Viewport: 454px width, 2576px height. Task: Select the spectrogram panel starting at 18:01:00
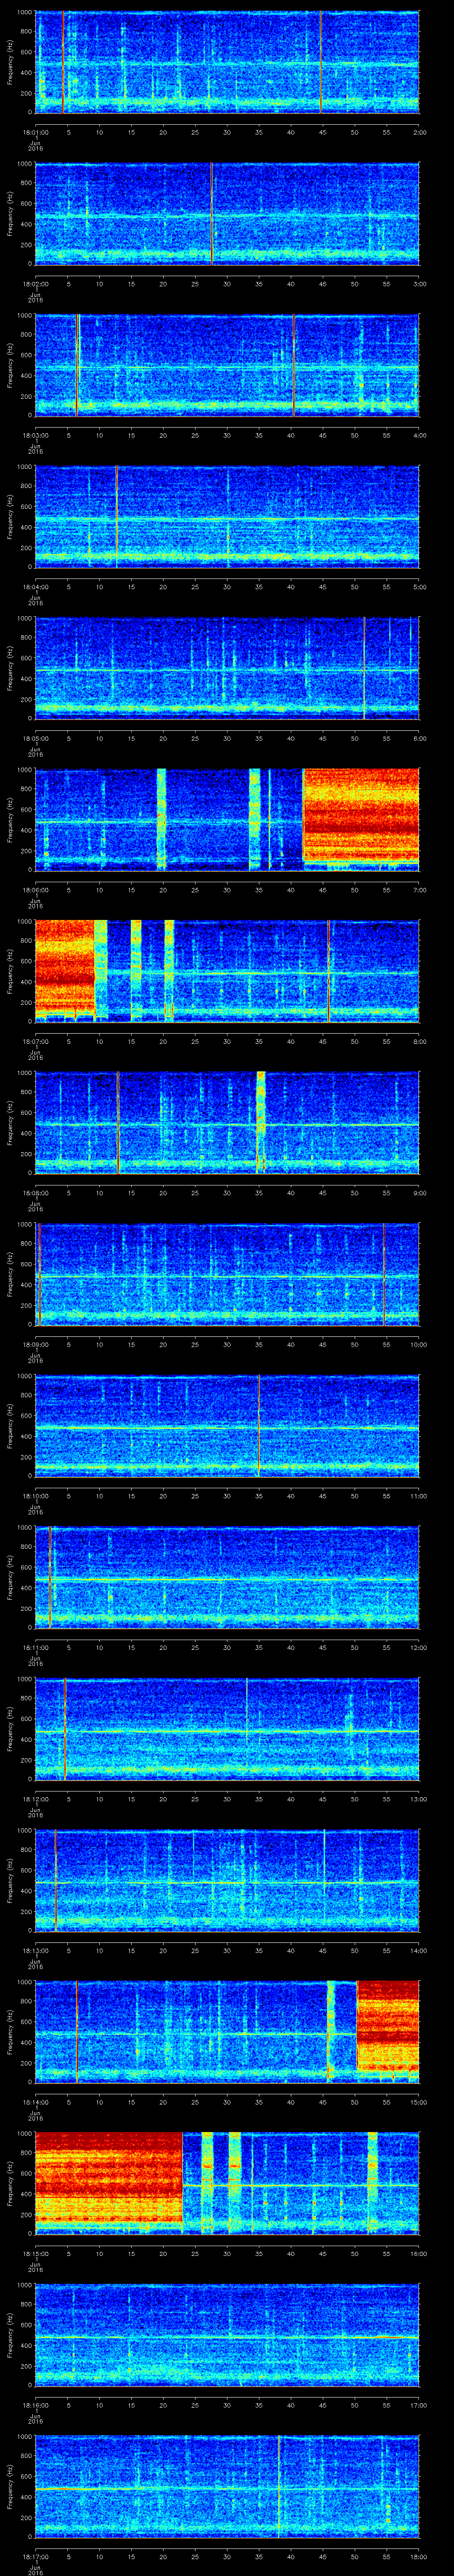click(x=227, y=63)
